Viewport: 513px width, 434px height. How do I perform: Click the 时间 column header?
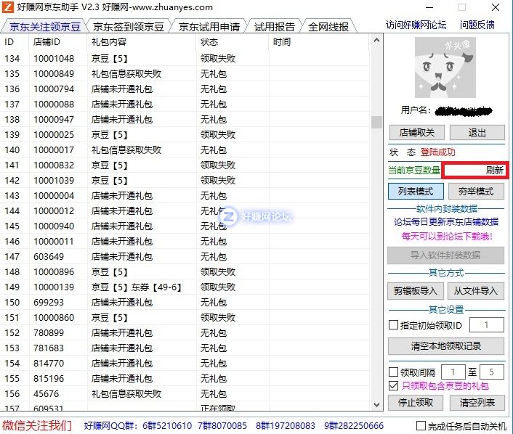(319, 42)
